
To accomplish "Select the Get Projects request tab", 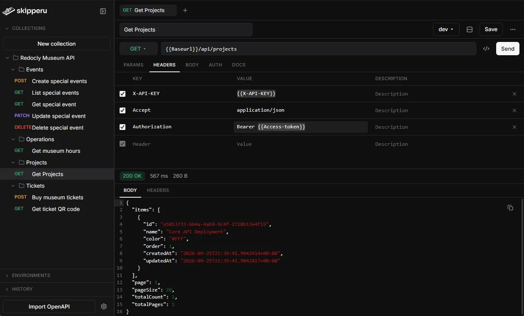I will pos(148,10).
